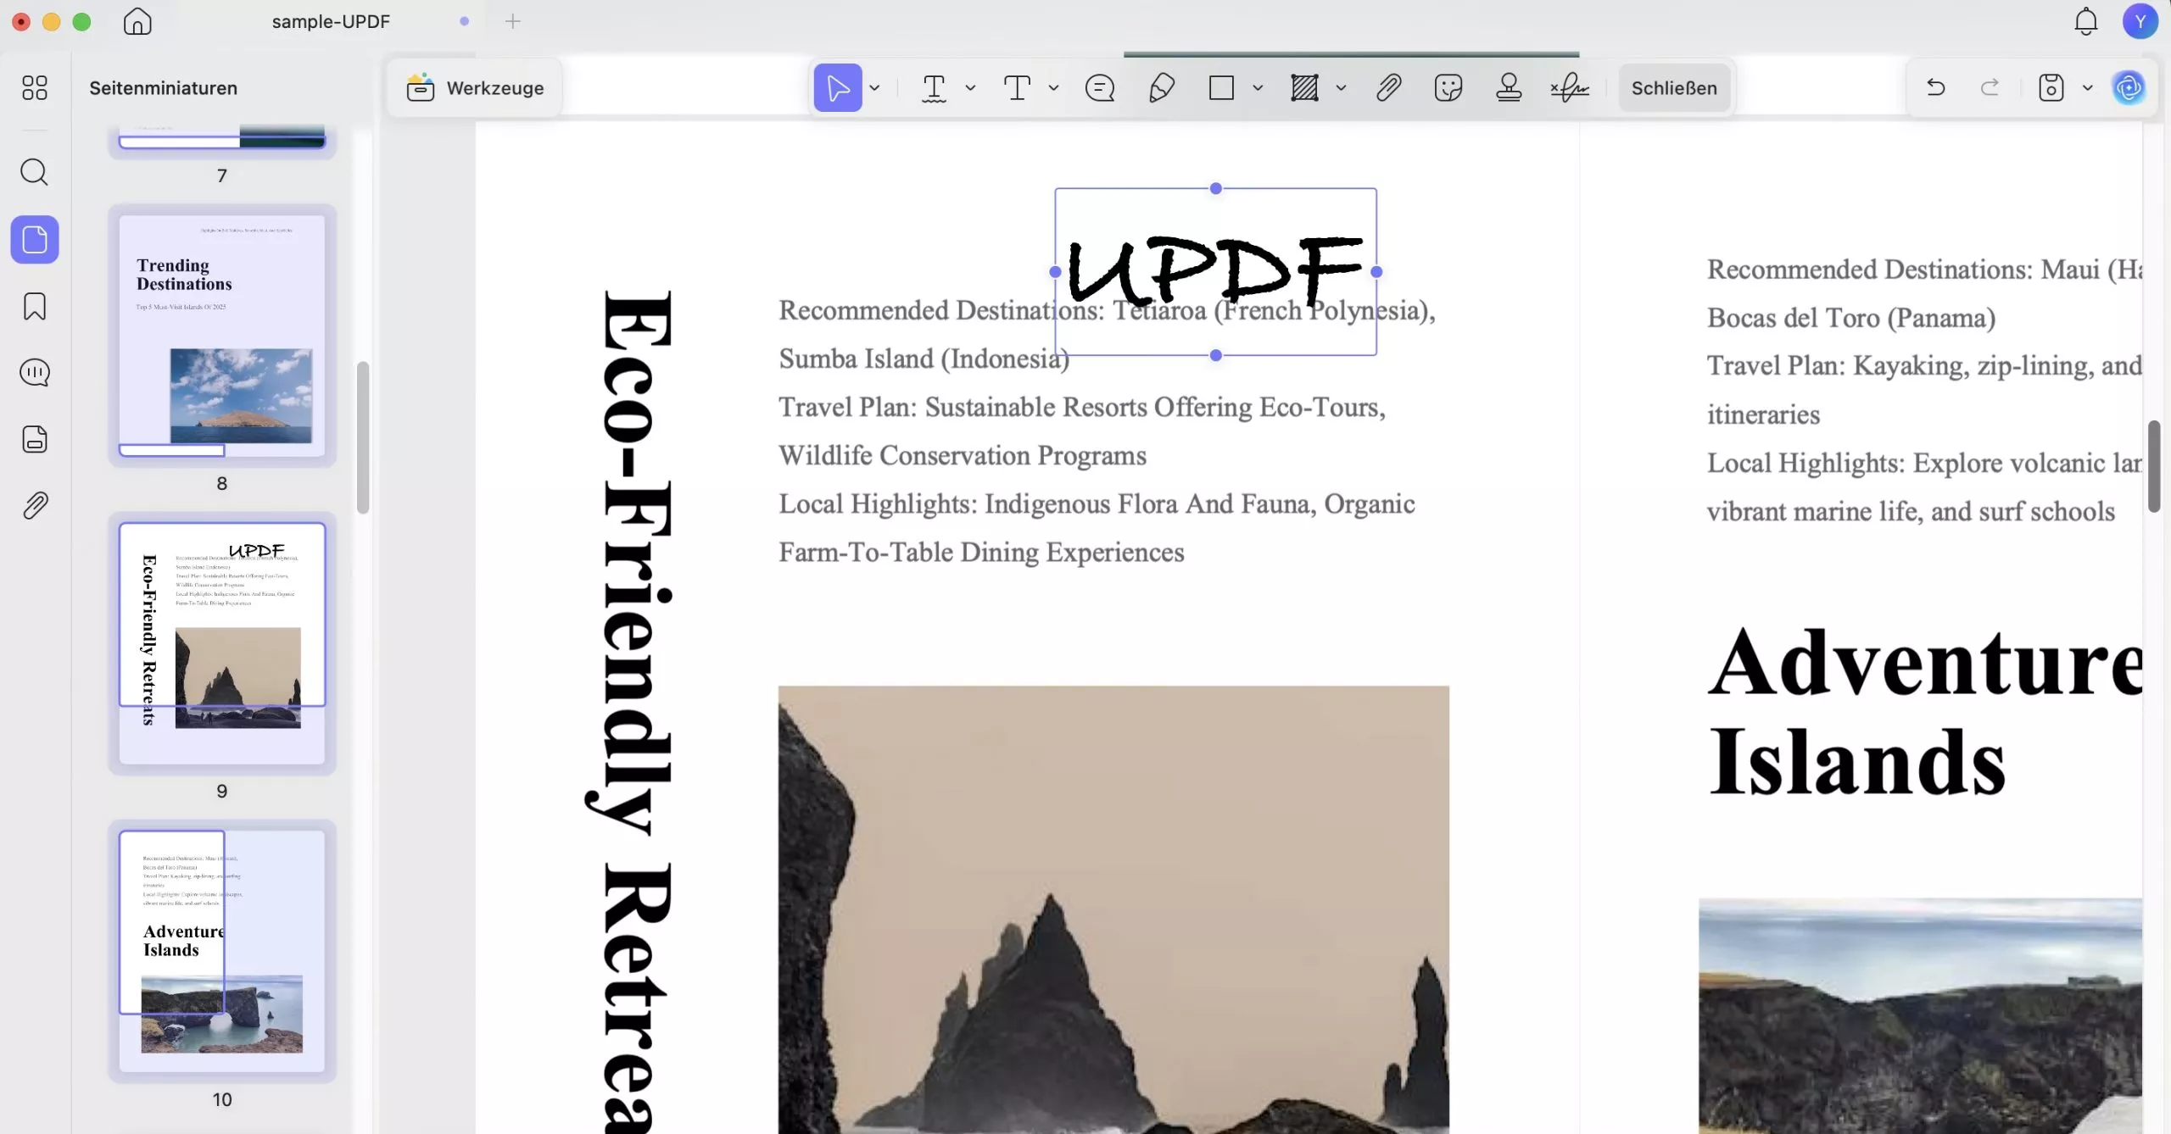Open the comments panel icon
This screenshot has width=2171, height=1134.
pyautogui.click(x=35, y=373)
